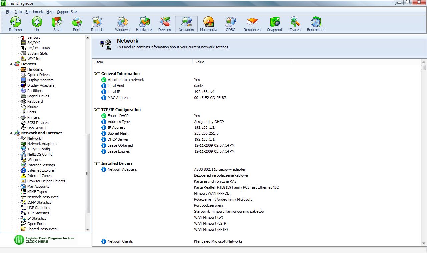Select Keyboard tree item
Image resolution: width=427 pixels, height=253 pixels.
[35, 101]
